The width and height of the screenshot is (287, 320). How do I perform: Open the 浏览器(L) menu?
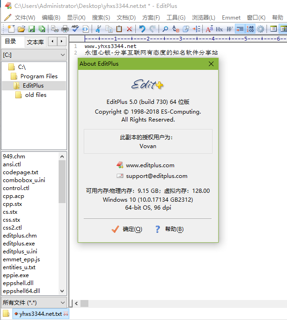tap(203, 18)
